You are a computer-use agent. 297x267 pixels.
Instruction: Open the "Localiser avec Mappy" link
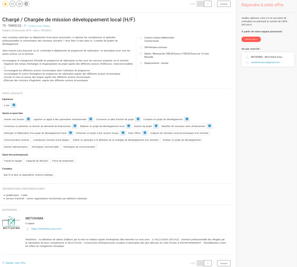pyautogui.click(x=39, y=26)
